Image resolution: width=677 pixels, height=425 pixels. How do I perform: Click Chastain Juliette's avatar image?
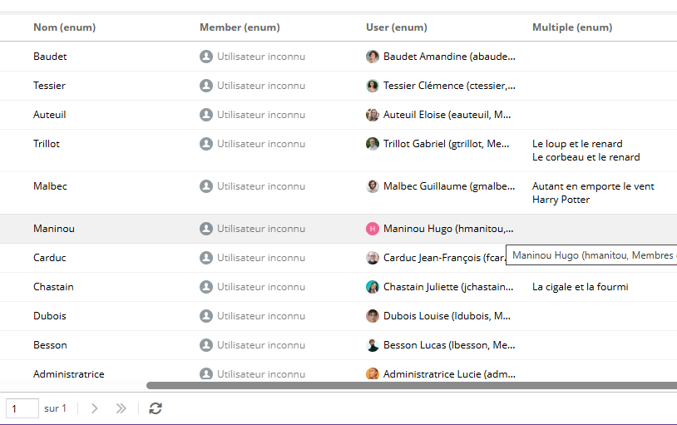click(x=373, y=287)
